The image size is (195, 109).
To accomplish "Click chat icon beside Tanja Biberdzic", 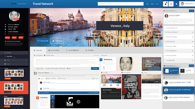I will click(193, 60).
